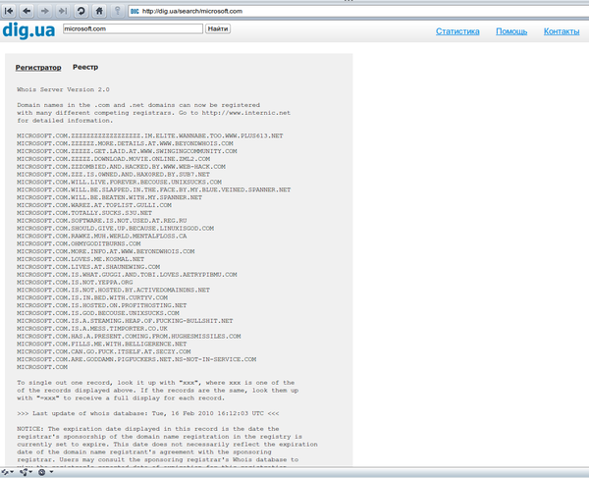The image size is (589, 478).
Task: Select the line ending LINUXISGOD.COM
Action: (115, 229)
